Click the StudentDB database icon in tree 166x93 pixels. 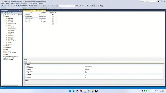(7, 22)
